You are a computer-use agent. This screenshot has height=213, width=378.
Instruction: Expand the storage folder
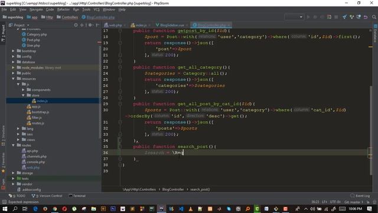[x=13, y=173]
